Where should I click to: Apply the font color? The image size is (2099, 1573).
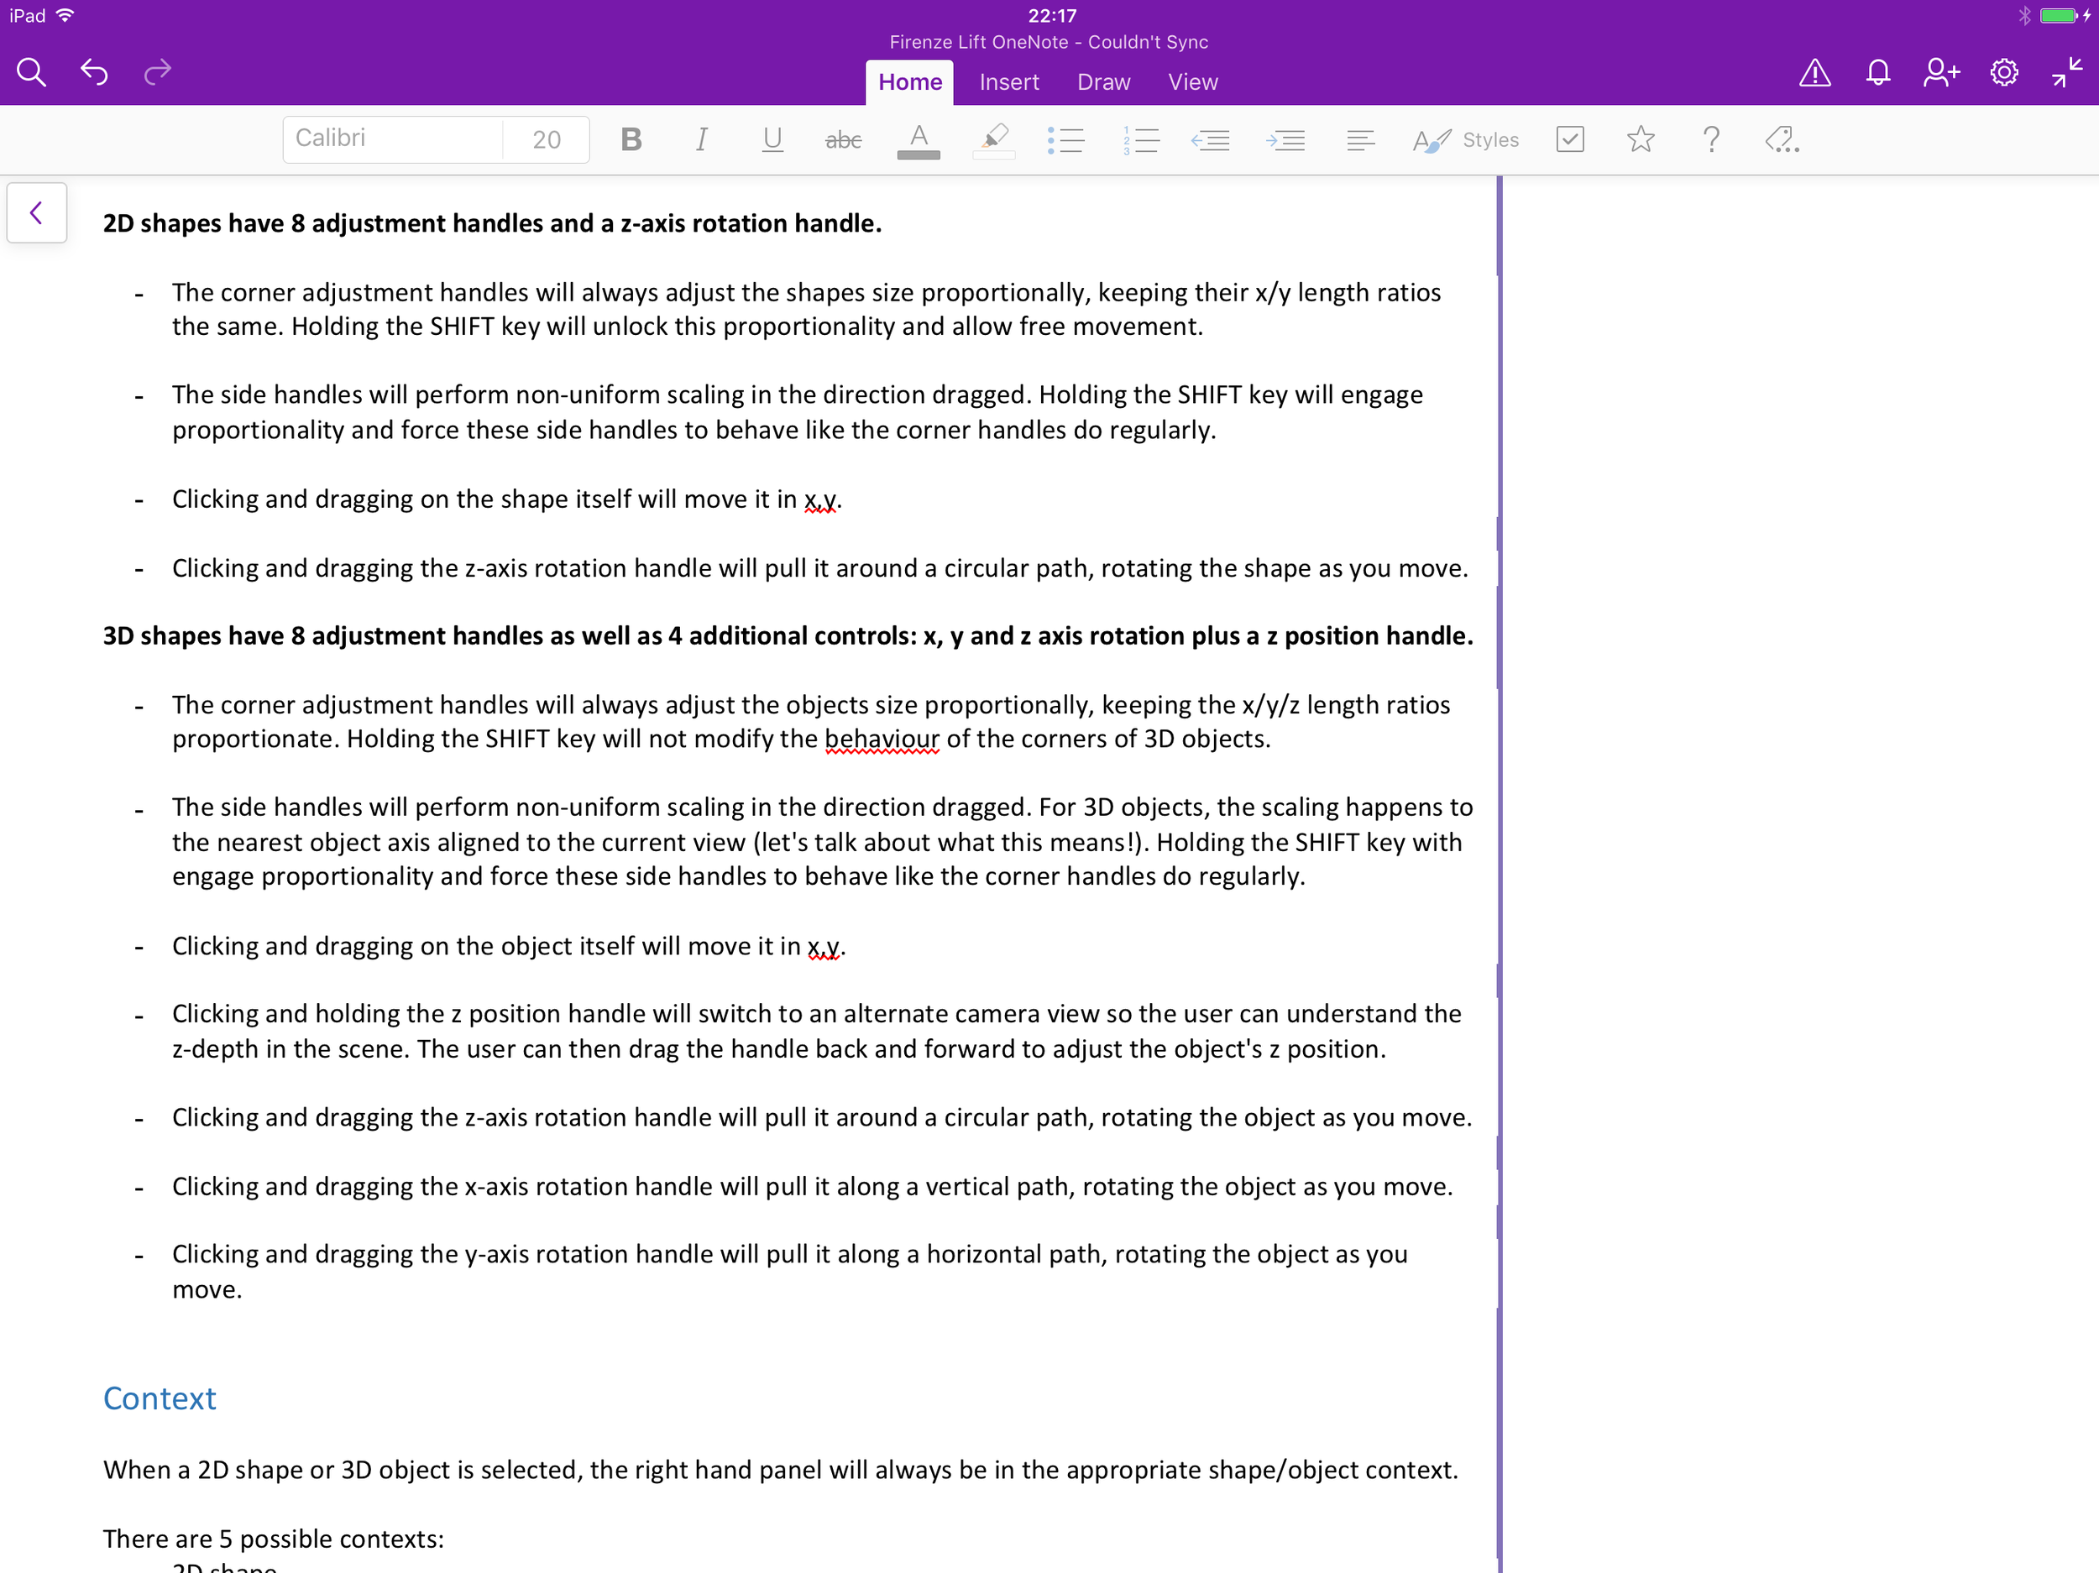[x=918, y=140]
